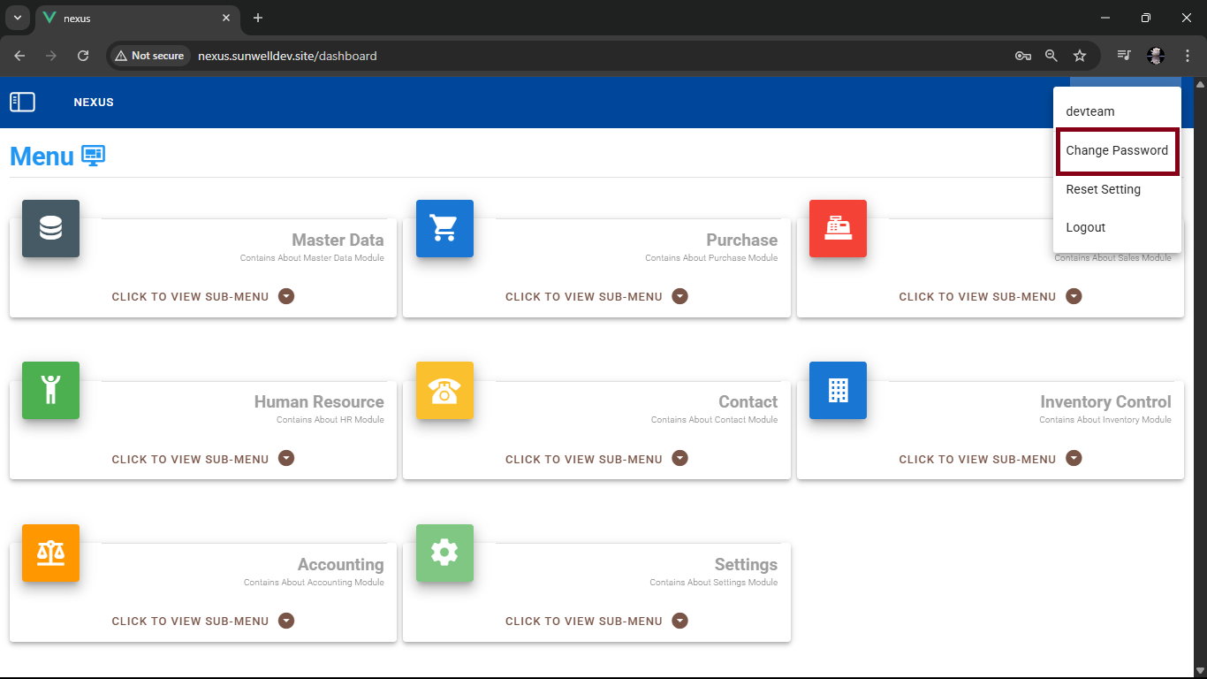
Task: Click the Inventory Control building icon
Action: click(x=838, y=390)
